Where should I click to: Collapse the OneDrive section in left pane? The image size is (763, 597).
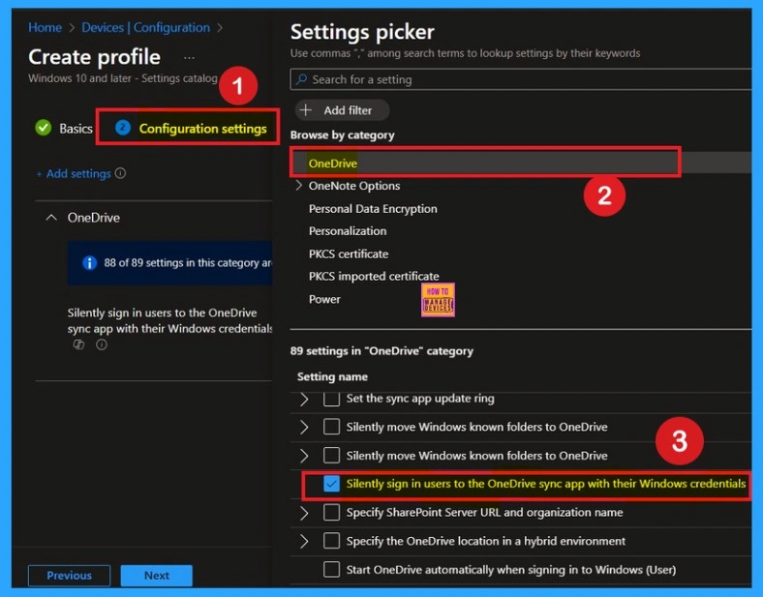point(51,218)
